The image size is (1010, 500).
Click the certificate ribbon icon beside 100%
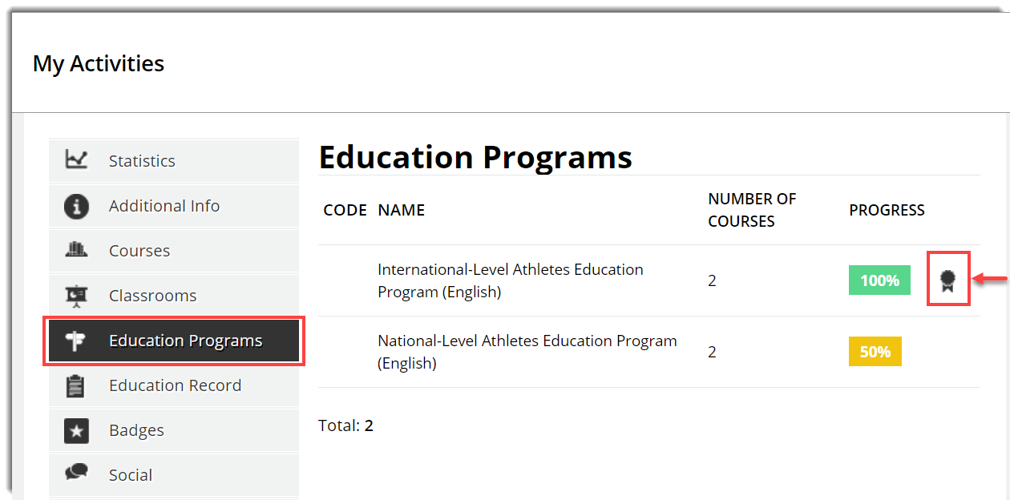click(948, 280)
